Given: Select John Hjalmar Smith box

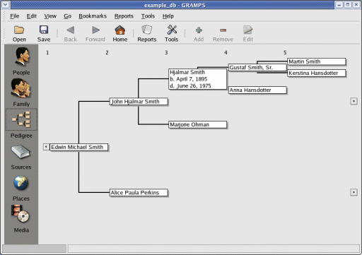Looking at the screenshot, I should pos(139,102).
